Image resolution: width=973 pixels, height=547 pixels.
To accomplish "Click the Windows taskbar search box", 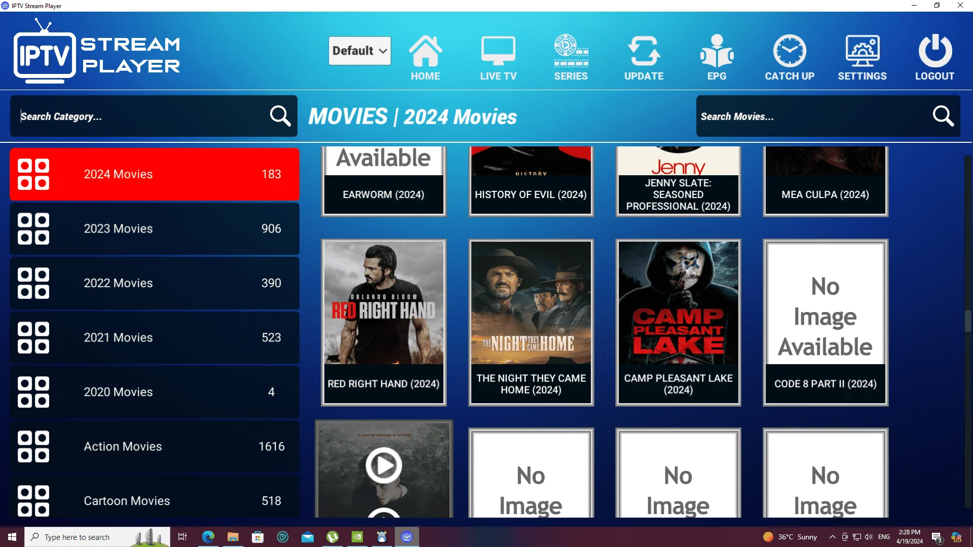I will (97, 537).
